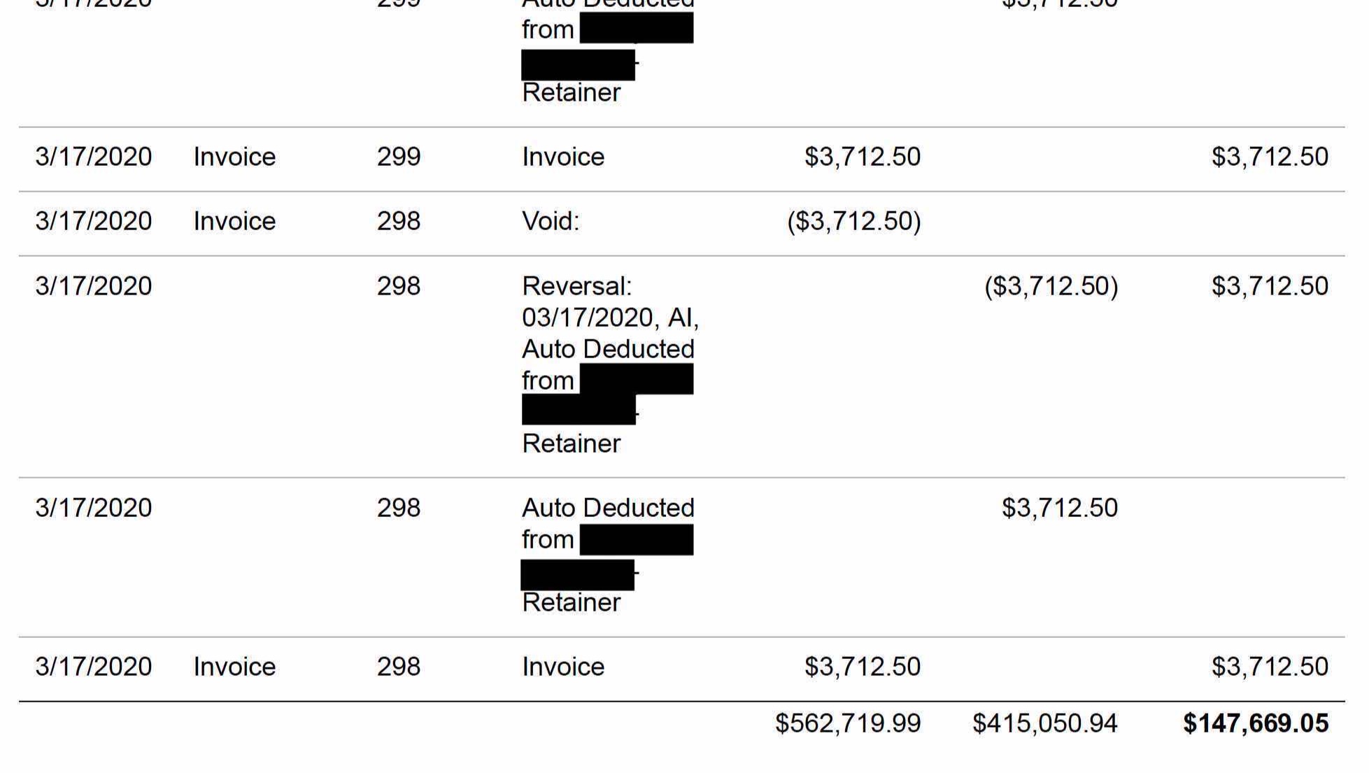Click the total balance $147,669.05

click(x=1256, y=723)
